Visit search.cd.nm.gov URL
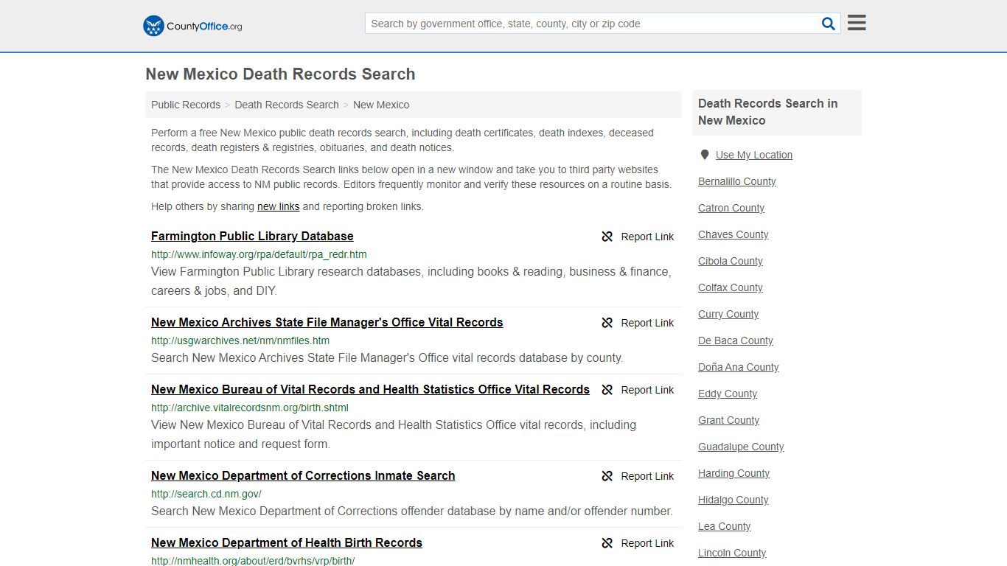Viewport: 1007px width, 566px height. [206, 494]
